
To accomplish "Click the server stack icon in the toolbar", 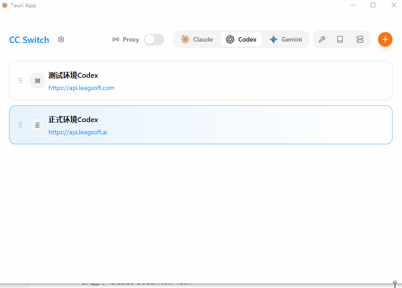I will [x=359, y=39].
